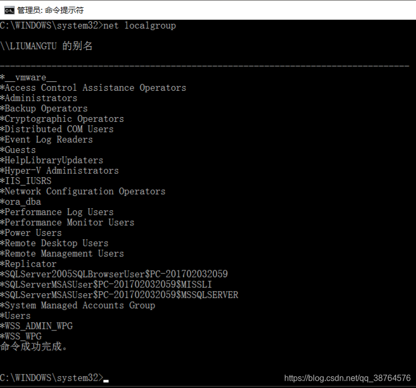416x388 pixels.
Task: Select the 命令成功完成 success message
Action: (29, 347)
